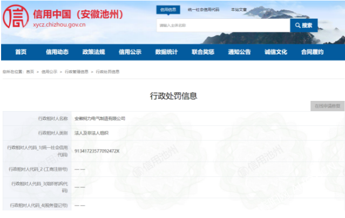Select the credit code 91341723577092472X
Viewport: 345px width, 218px height.
[97, 151]
